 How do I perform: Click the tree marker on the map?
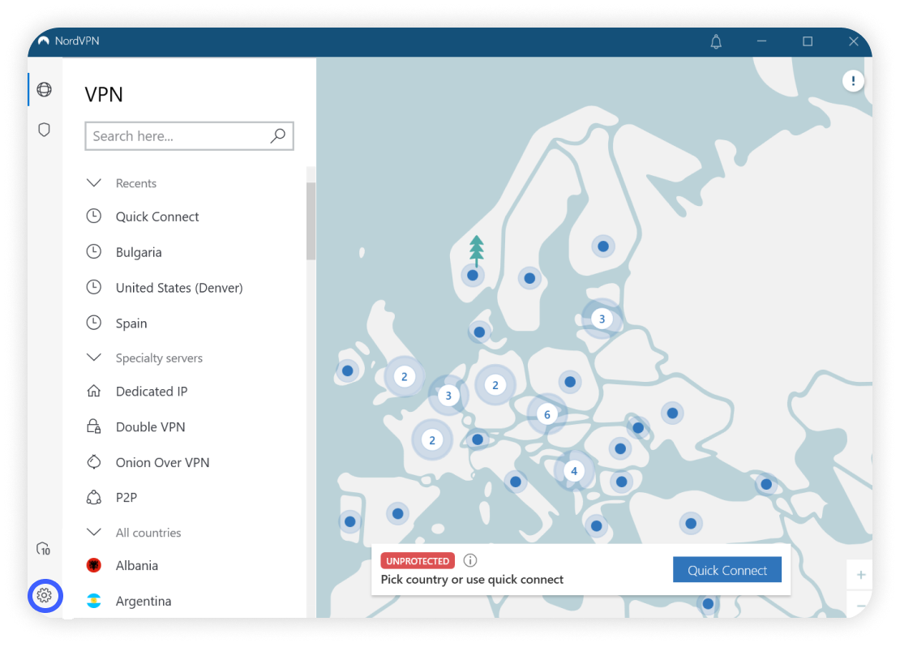click(x=477, y=249)
